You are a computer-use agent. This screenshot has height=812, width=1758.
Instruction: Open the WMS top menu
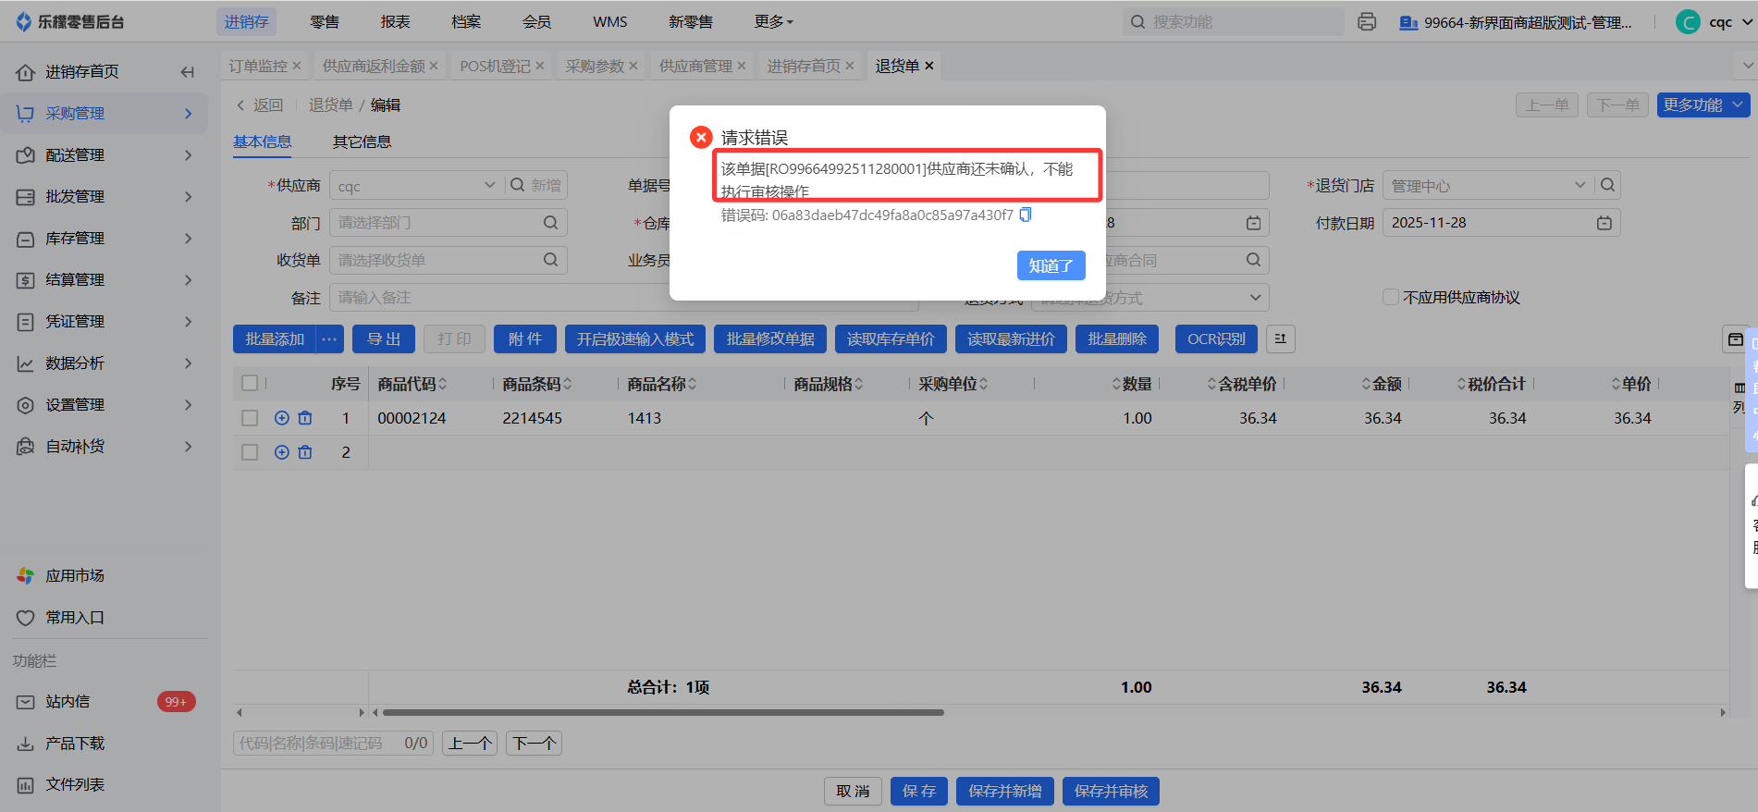[x=610, y=22]
